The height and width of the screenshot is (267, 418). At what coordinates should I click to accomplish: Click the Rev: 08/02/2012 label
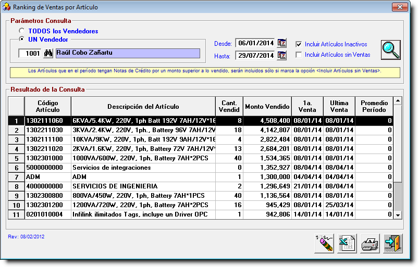[26, 237]
